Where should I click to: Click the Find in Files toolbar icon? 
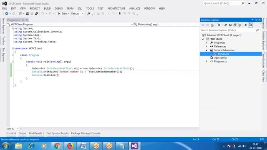tap(89, 13)
